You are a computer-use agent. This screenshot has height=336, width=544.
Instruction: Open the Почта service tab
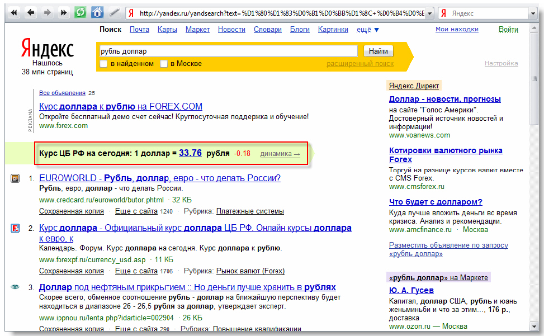(x=139, y=30)
